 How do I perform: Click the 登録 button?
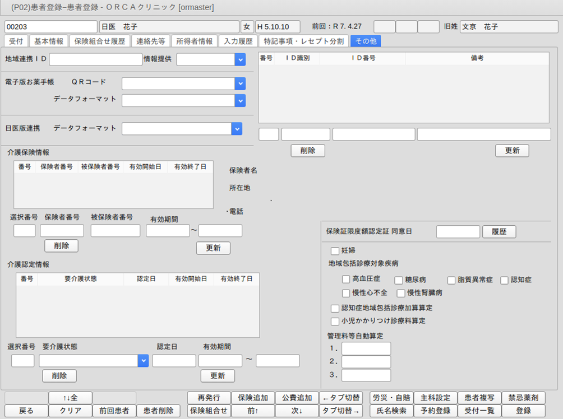click(523, 411)
